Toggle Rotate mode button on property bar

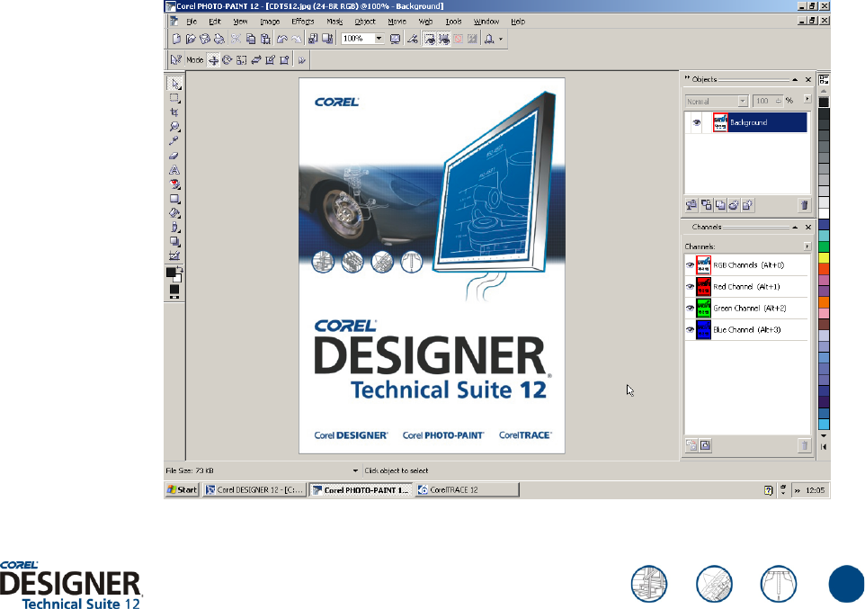pos(227,60)
